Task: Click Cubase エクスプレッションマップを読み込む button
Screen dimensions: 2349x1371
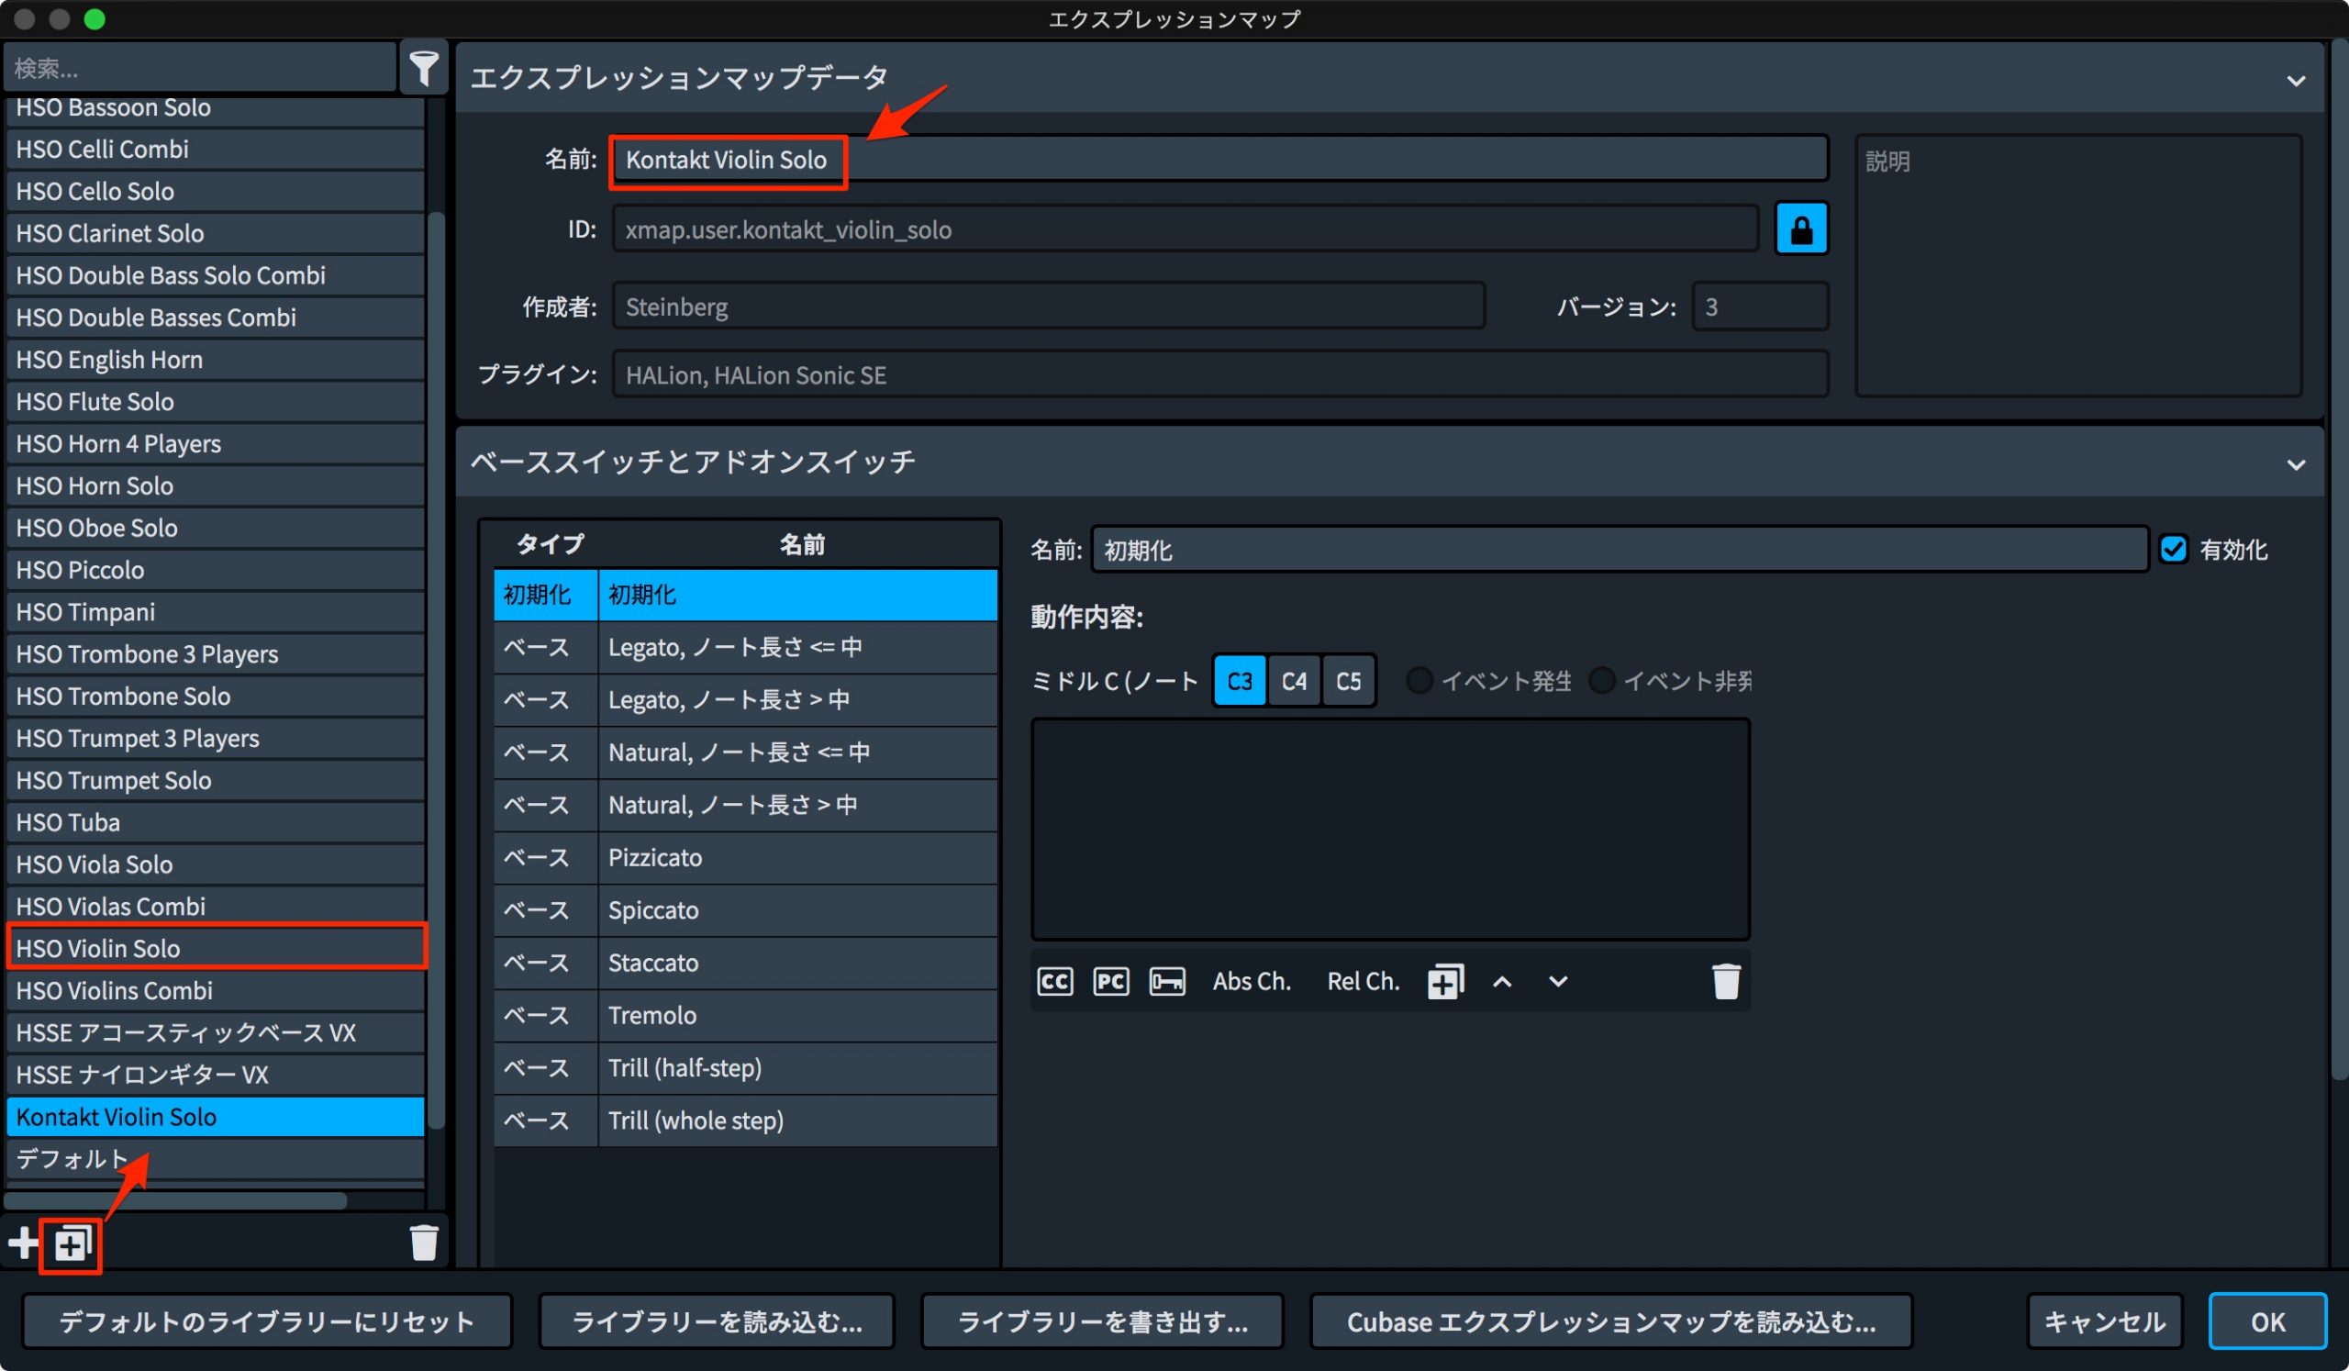Action: pyautogui.click(x=1610, y=1321)
